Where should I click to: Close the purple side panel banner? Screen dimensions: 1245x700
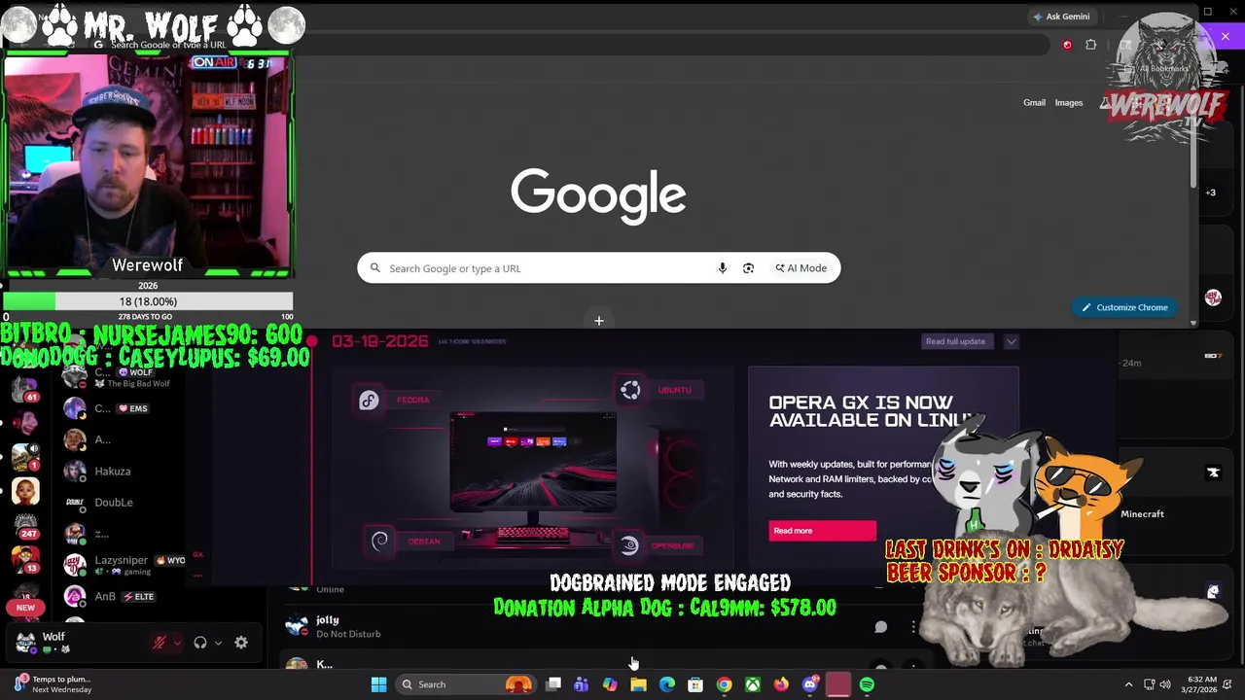pyautogui.click(x=1226, y=36)
